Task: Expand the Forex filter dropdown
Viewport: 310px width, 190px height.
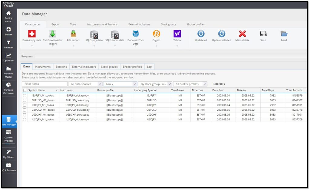Action: pyautogui.click(x=120, y=84)
